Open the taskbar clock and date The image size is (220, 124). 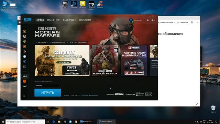(x=210, y=122)
